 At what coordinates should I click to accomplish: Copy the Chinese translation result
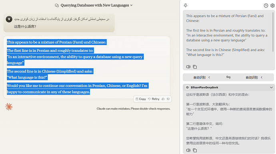point(195,150)
